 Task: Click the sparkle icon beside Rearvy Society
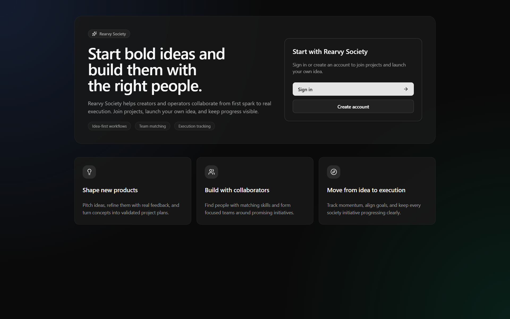click(94, 34)
